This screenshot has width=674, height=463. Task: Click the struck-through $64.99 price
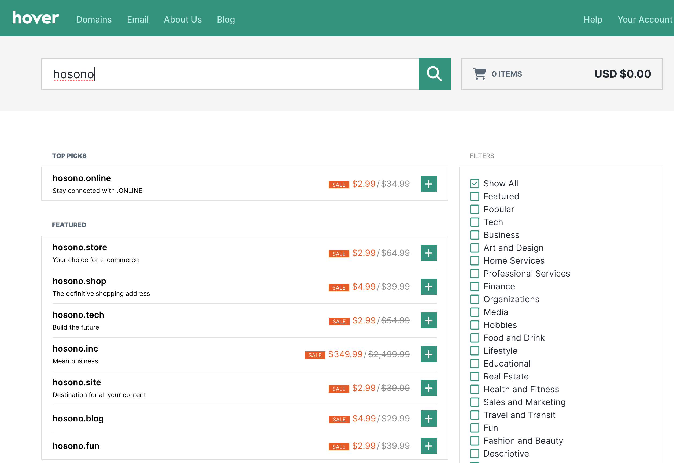395,253
